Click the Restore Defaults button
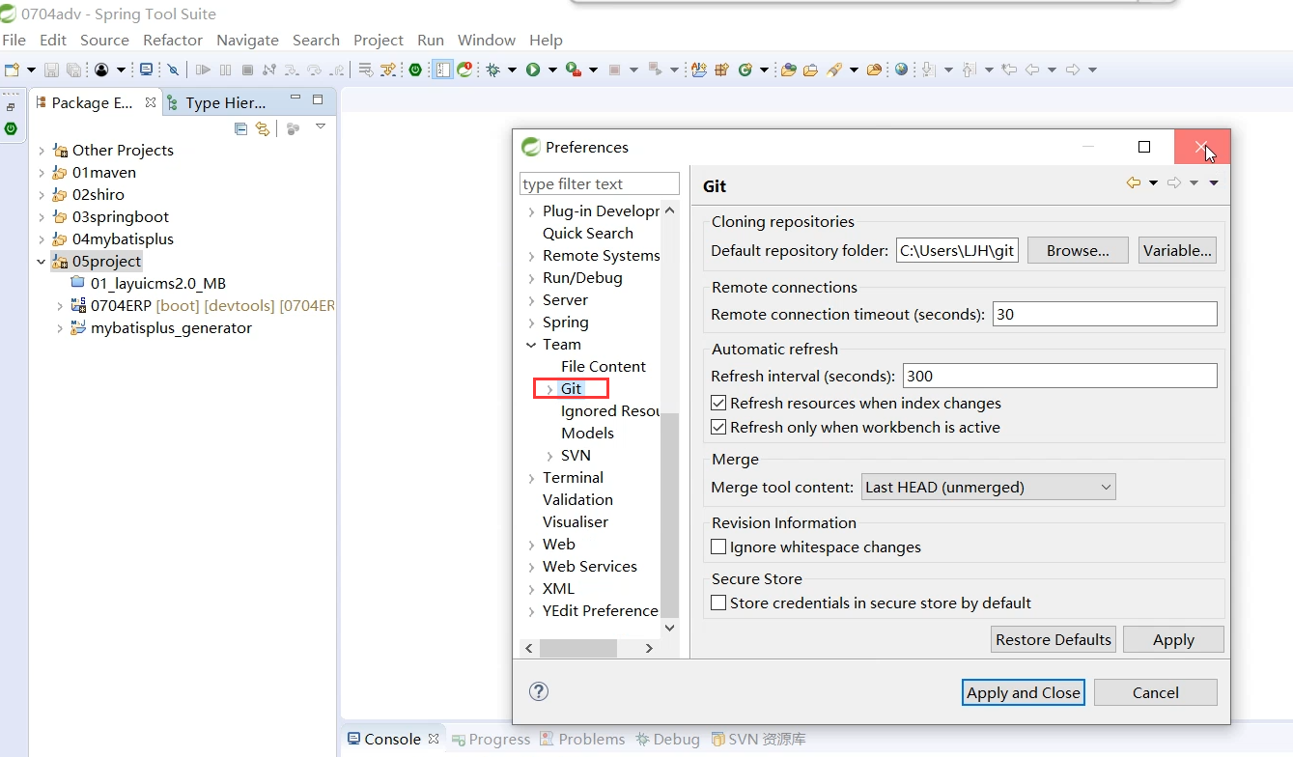Image resolution: width=1293 pixels, height=757 pixels. (1054, 639)
